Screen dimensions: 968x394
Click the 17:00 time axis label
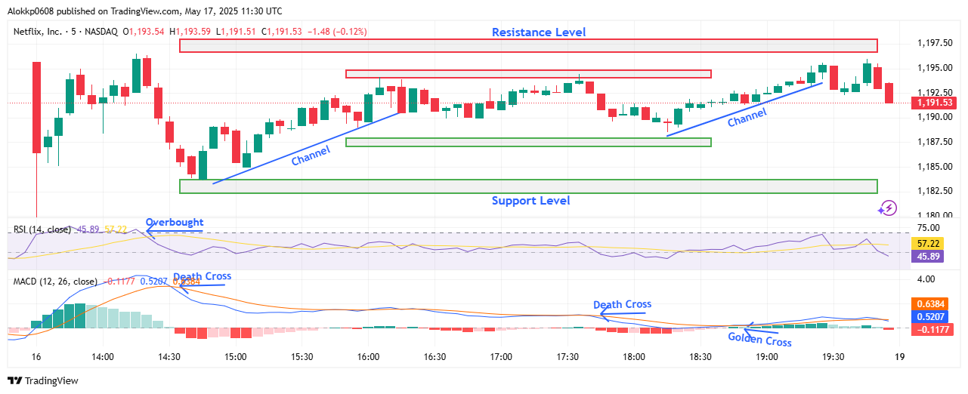(501, 357)
